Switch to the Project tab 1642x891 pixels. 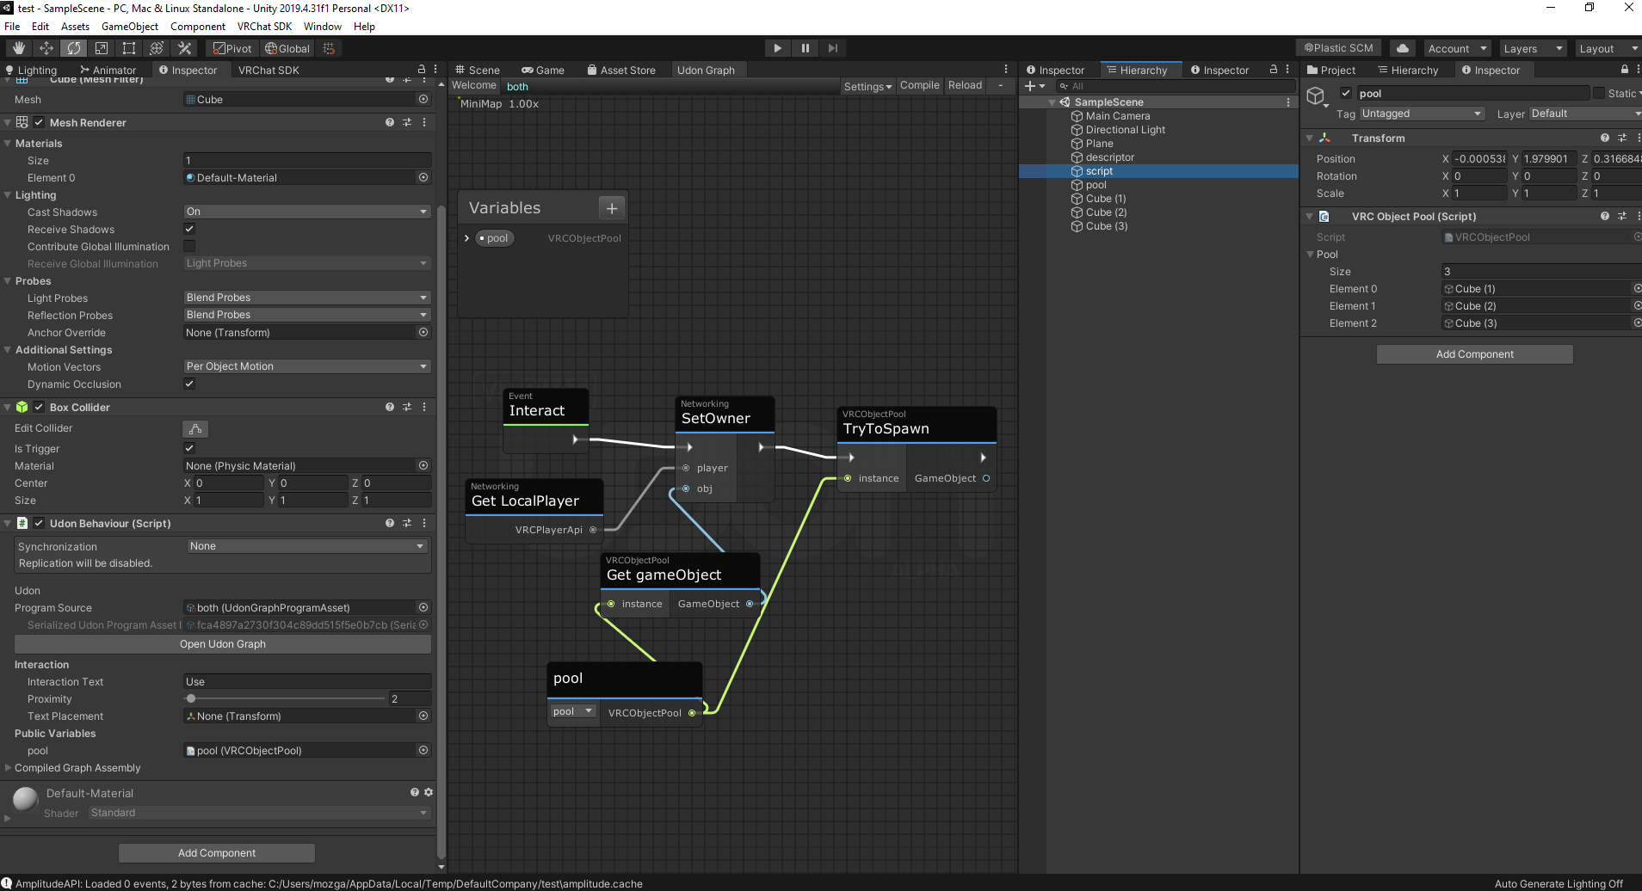click(1330, 70)
